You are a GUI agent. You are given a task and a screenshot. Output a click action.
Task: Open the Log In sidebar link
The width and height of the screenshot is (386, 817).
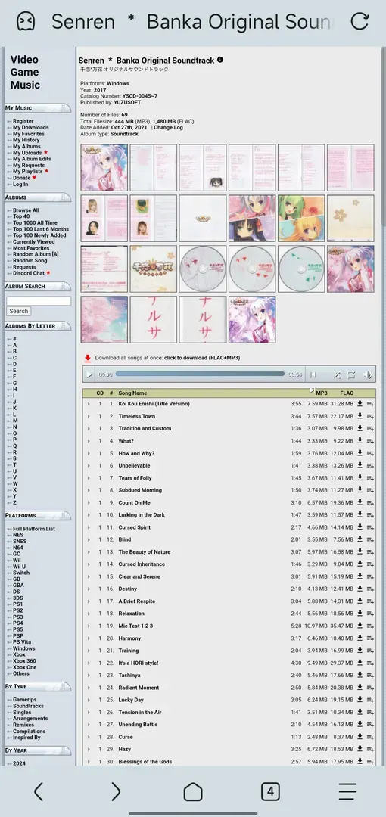[x=20, y=184]
